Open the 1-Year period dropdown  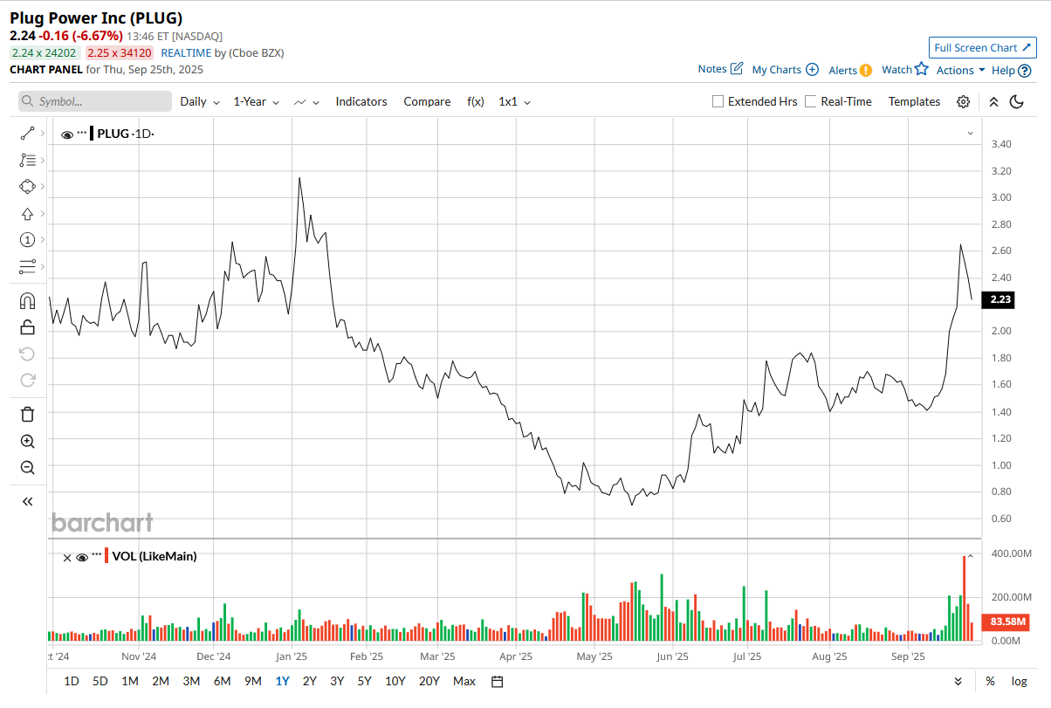coord(256,102)
